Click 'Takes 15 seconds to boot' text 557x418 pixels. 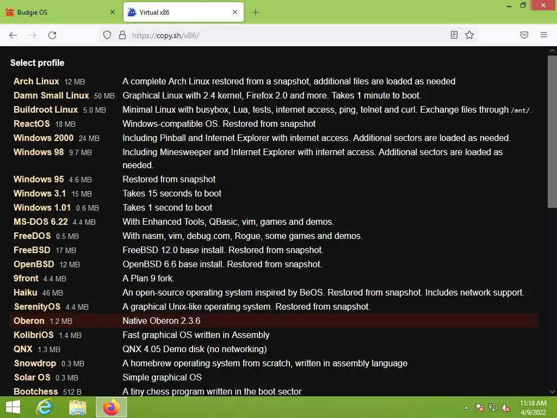click(172, 194)
